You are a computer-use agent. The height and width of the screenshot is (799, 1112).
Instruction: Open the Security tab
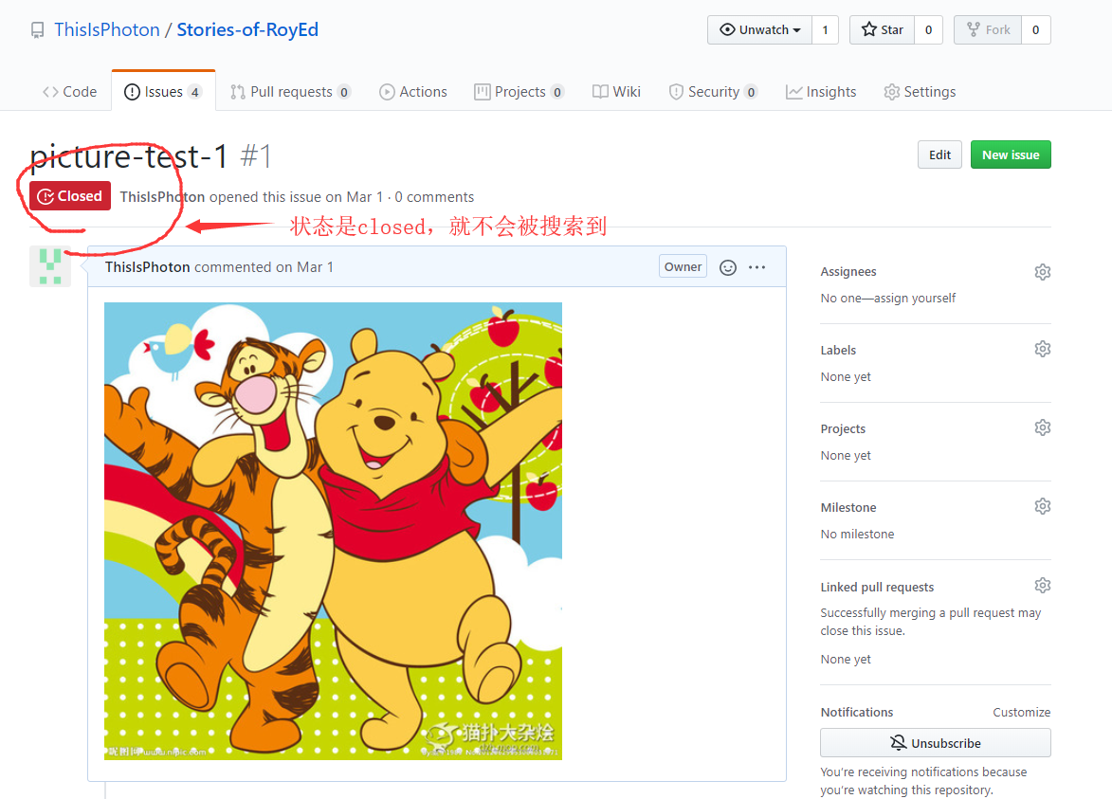tap(714, 91)
